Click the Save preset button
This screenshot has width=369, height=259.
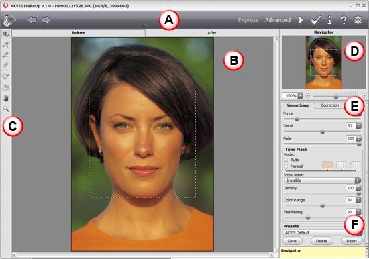tap(292, 241)
